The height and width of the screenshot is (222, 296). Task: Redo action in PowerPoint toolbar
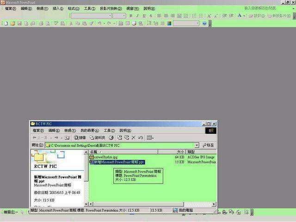click(x=109, y=24)
